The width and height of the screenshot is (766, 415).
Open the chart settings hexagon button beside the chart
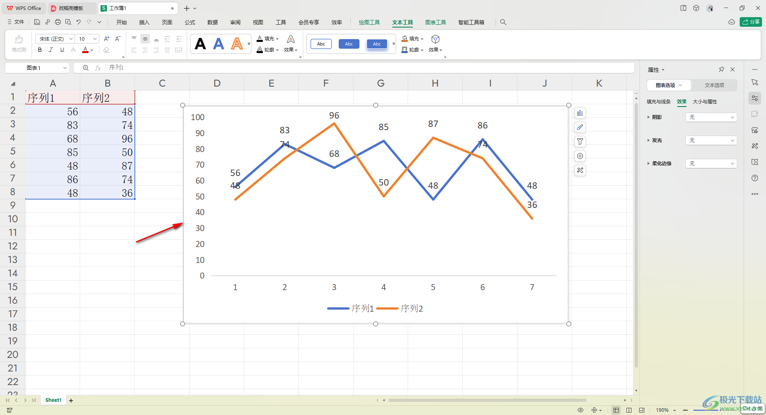[580, 156]
